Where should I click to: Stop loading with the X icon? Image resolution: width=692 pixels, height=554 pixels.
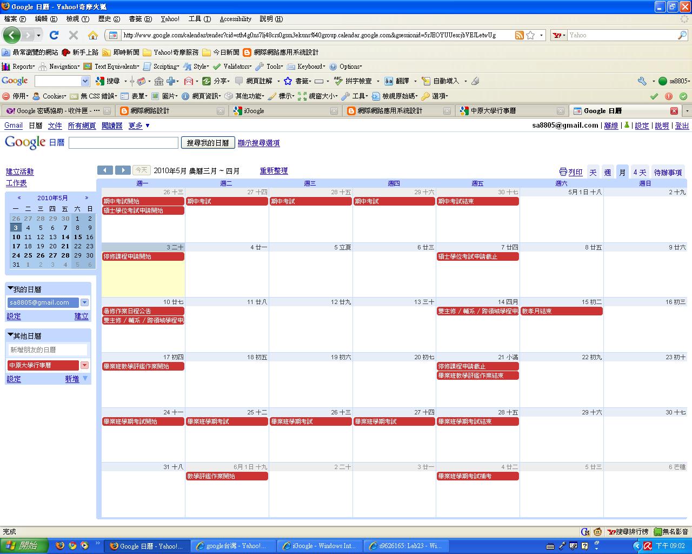point(74,35)
